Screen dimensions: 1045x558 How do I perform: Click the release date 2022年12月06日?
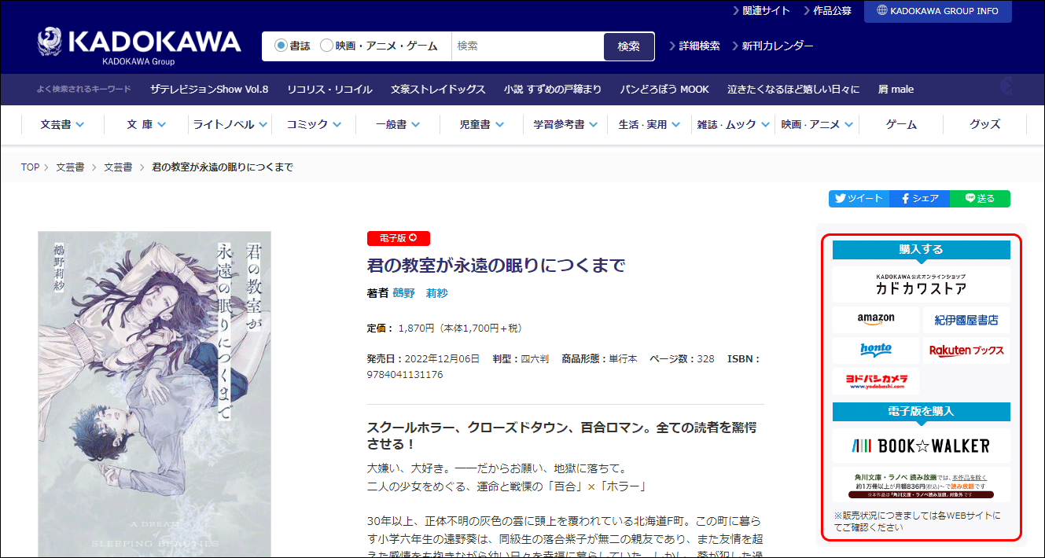[x=440, y=358]
